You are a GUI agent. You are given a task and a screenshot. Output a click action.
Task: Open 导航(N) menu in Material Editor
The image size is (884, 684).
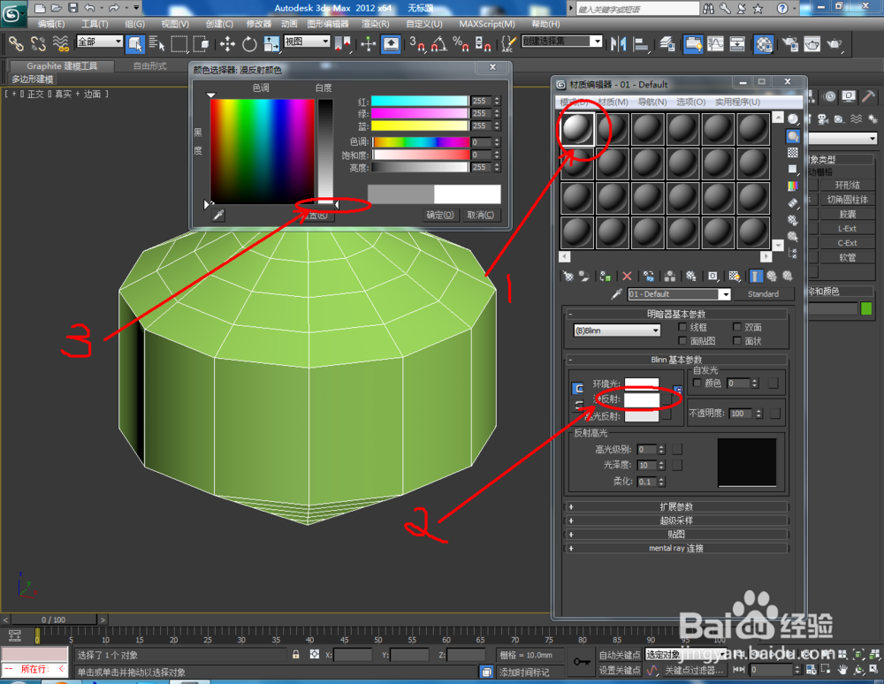[x=652, y=102]
